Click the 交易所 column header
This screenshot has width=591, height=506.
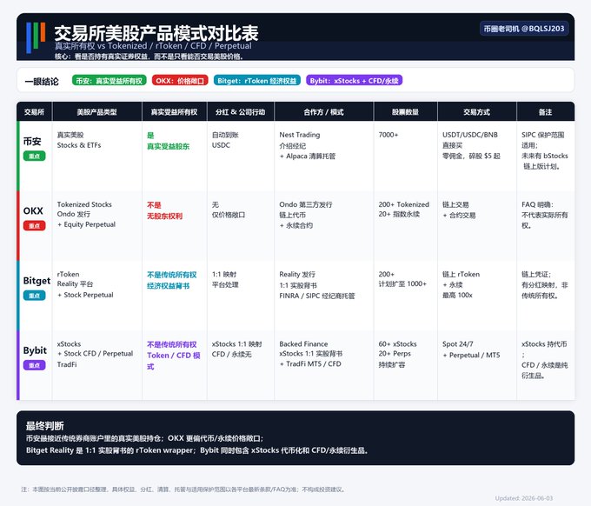coord(34,112)
